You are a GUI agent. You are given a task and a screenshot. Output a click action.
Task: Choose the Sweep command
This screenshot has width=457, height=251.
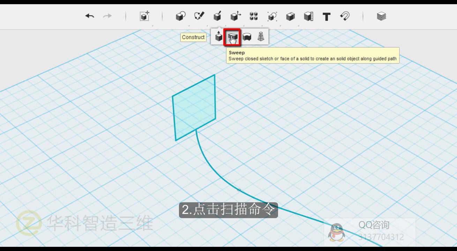tap(232, 37)
